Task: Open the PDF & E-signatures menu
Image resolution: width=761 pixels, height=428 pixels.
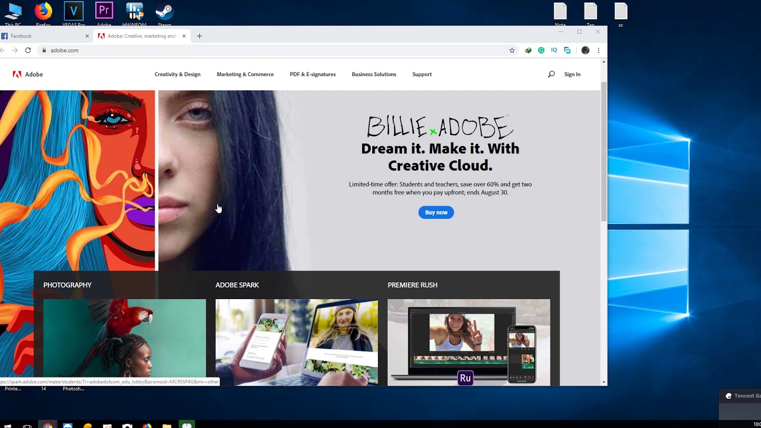Action: coord(313,74)
